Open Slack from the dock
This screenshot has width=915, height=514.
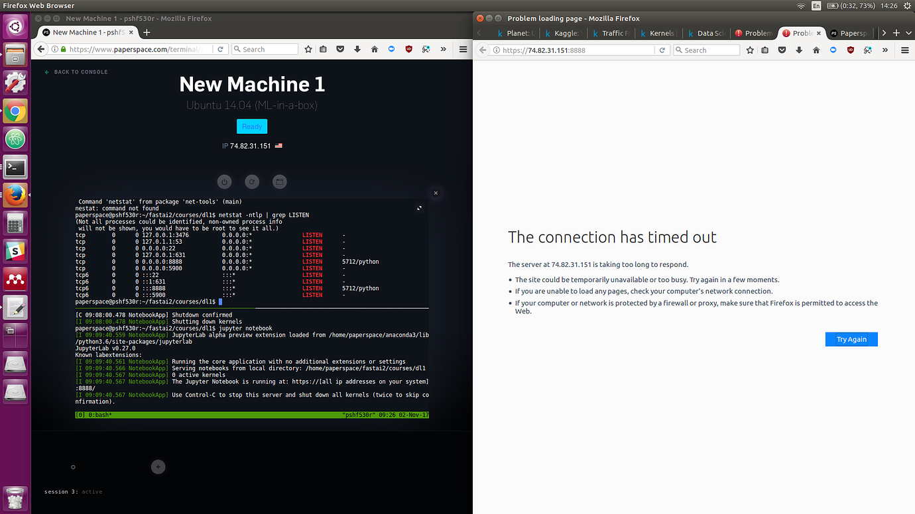(15, 252)
